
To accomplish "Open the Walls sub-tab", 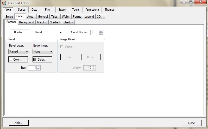I will pos(65,17).
